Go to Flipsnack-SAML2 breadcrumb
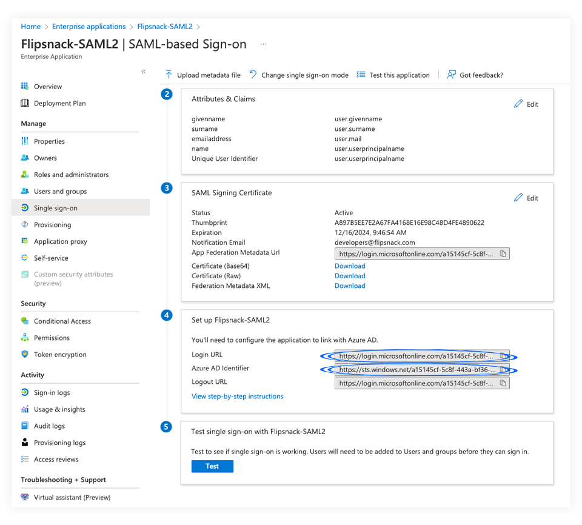 point(165,26)
